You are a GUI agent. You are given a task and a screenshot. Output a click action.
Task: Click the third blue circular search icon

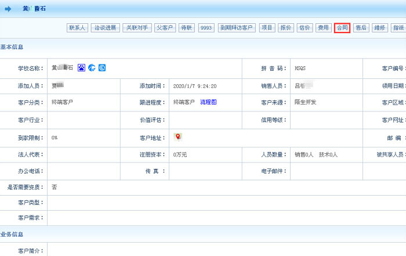click(x=102, y=68)
